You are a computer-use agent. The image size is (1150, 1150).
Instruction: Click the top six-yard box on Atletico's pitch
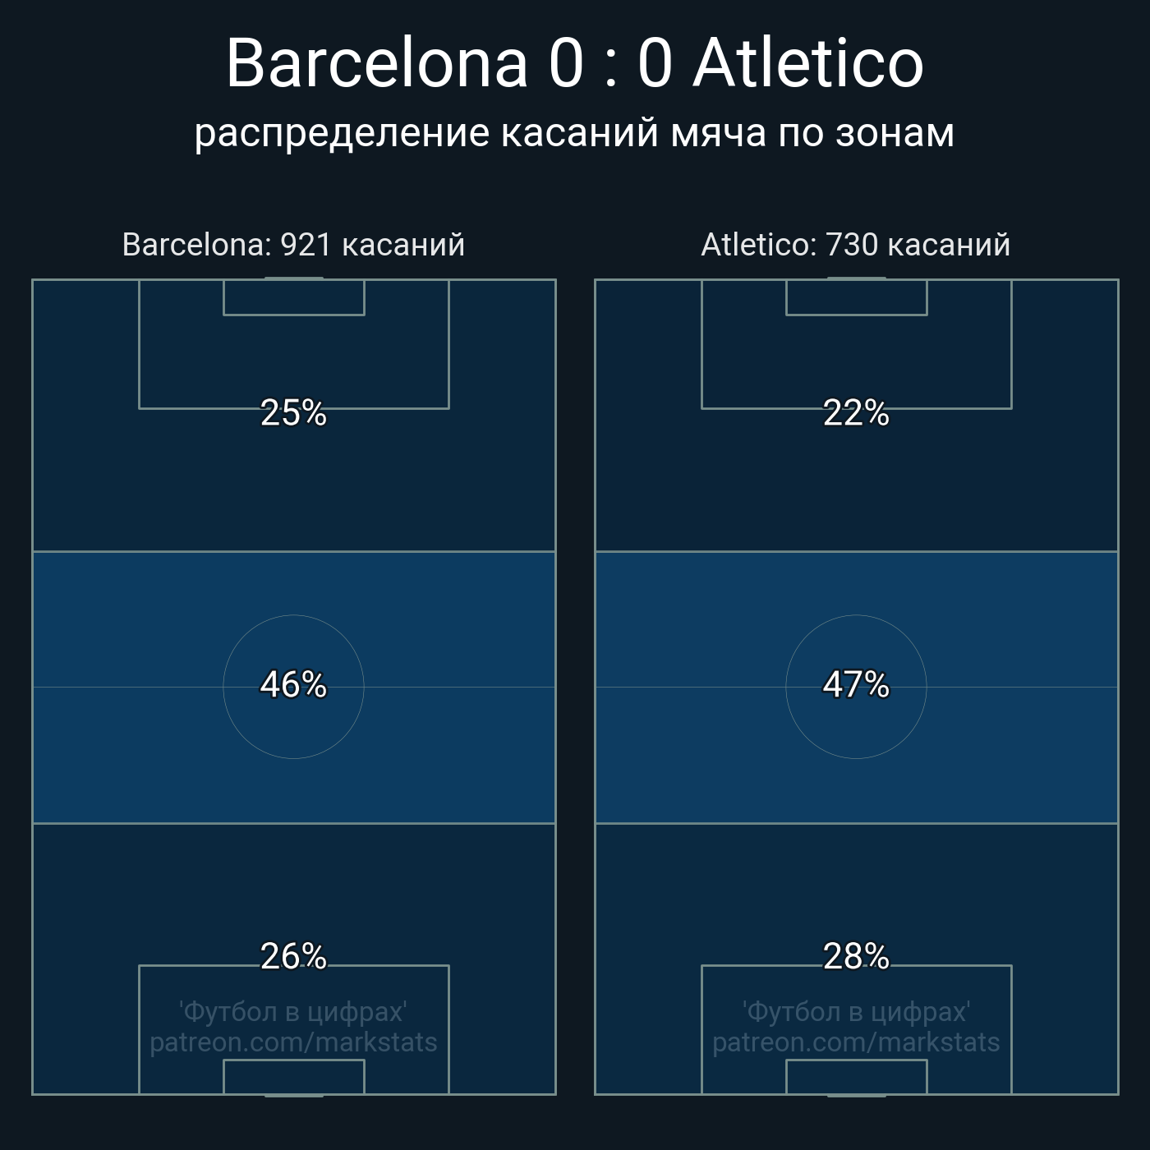pyautogui.click(x=857, y=297)
